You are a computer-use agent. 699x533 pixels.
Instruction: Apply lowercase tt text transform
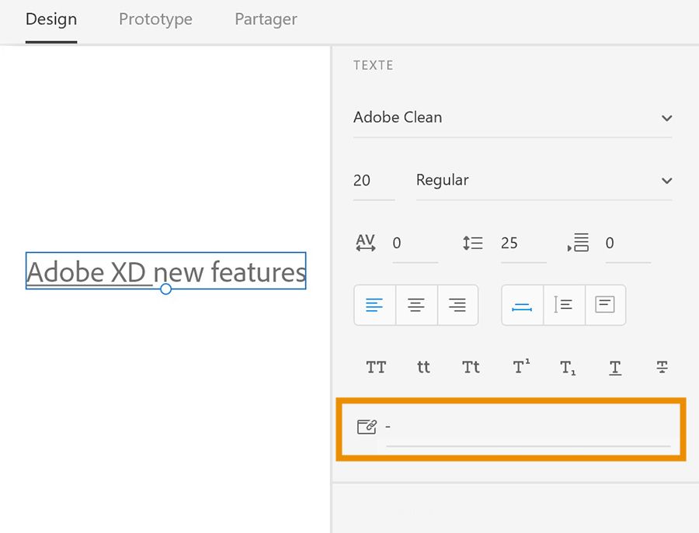click(x=423, y=368)
